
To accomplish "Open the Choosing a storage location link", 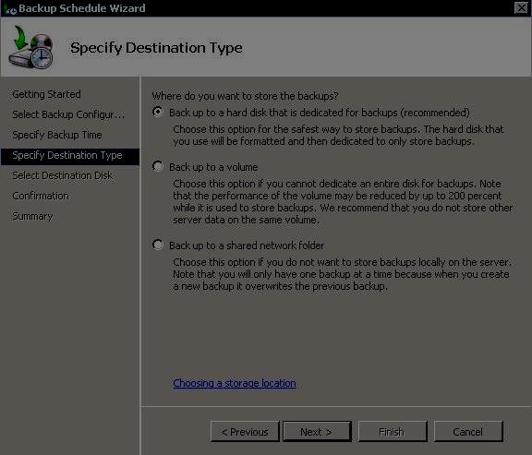I will [235, 383].
